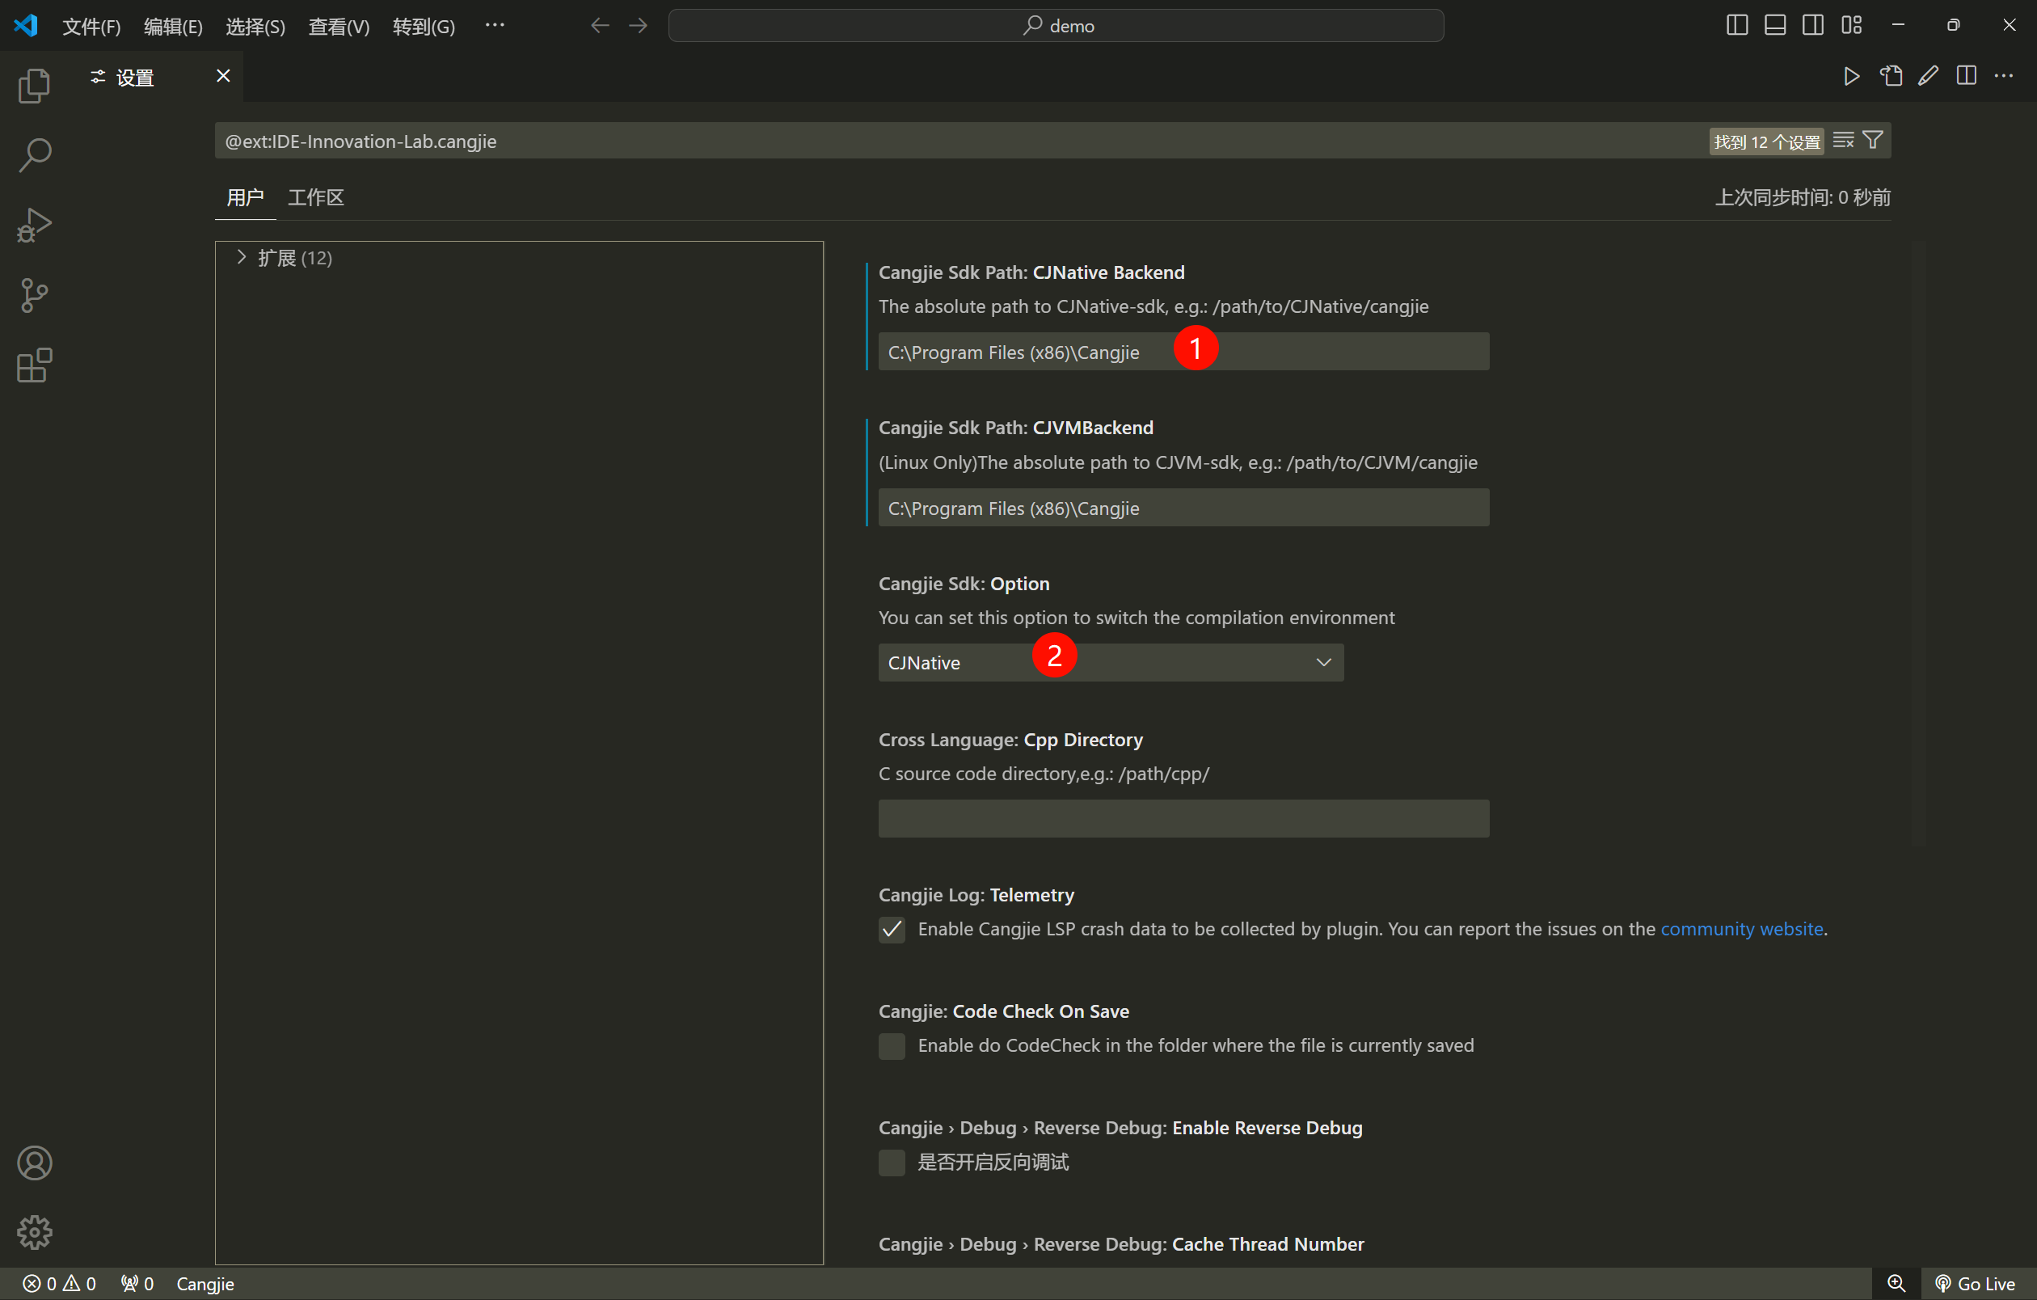The width and height of the screenshot is (2037, 1300).
Task: Click the Accounts icon
Action: (34, 1163)
